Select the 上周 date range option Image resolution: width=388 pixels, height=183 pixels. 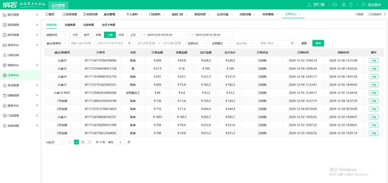(110, 35)
